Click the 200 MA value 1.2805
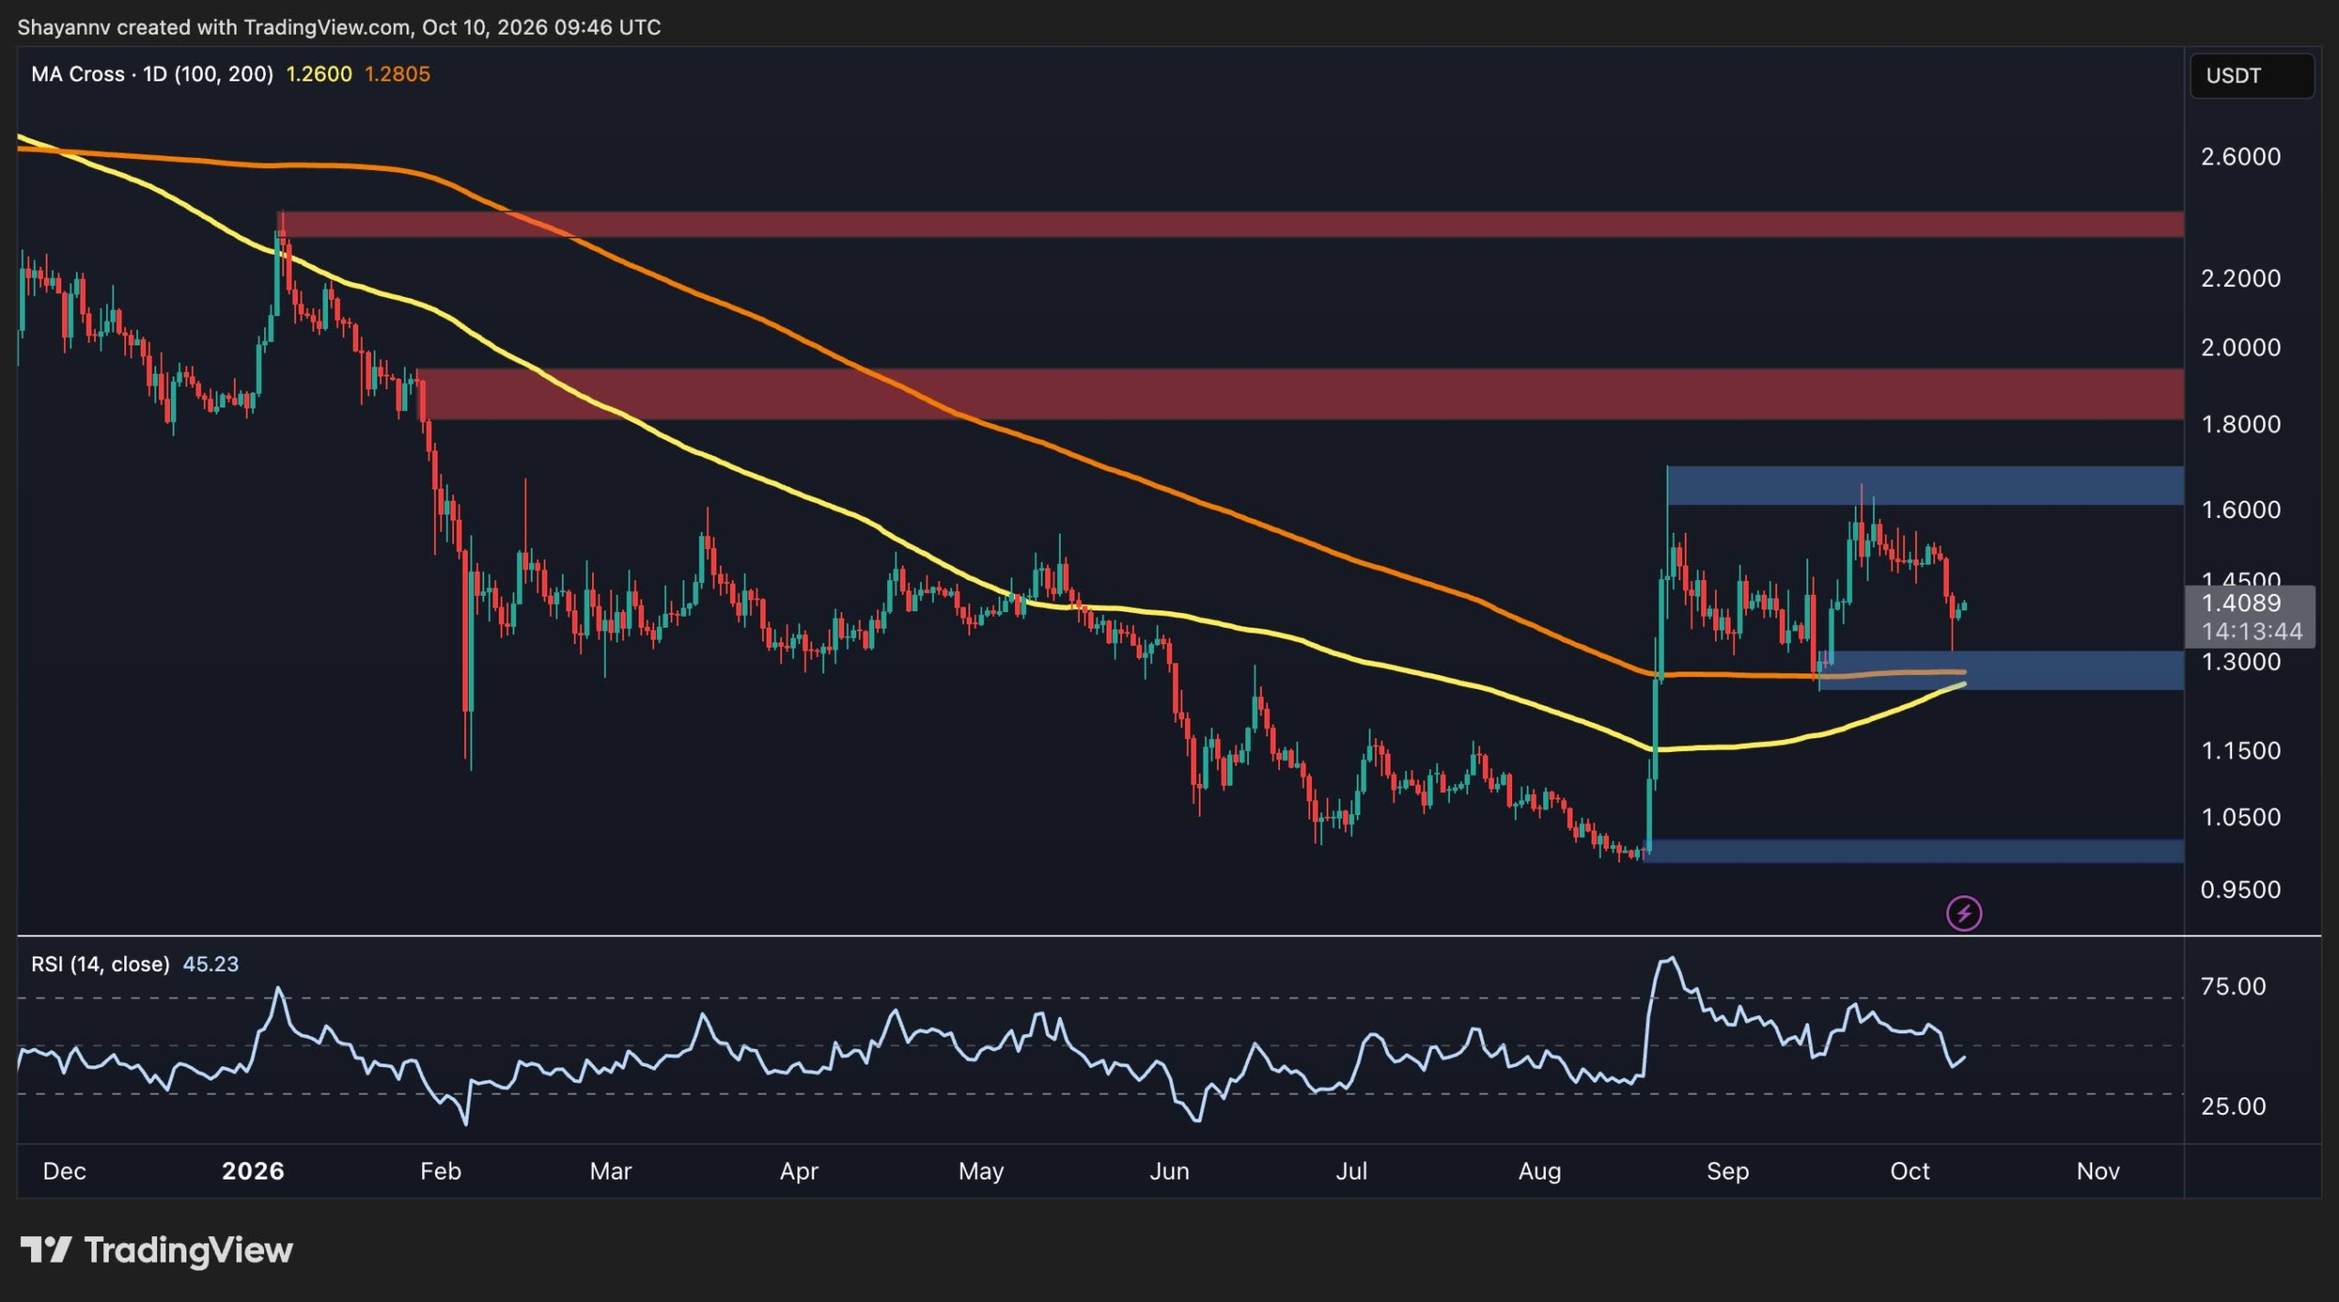Screen dimensions: 2339x1302 coord(397,74)
